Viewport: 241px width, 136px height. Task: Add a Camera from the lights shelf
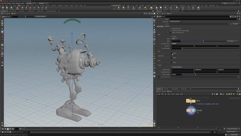pos(114,8)
